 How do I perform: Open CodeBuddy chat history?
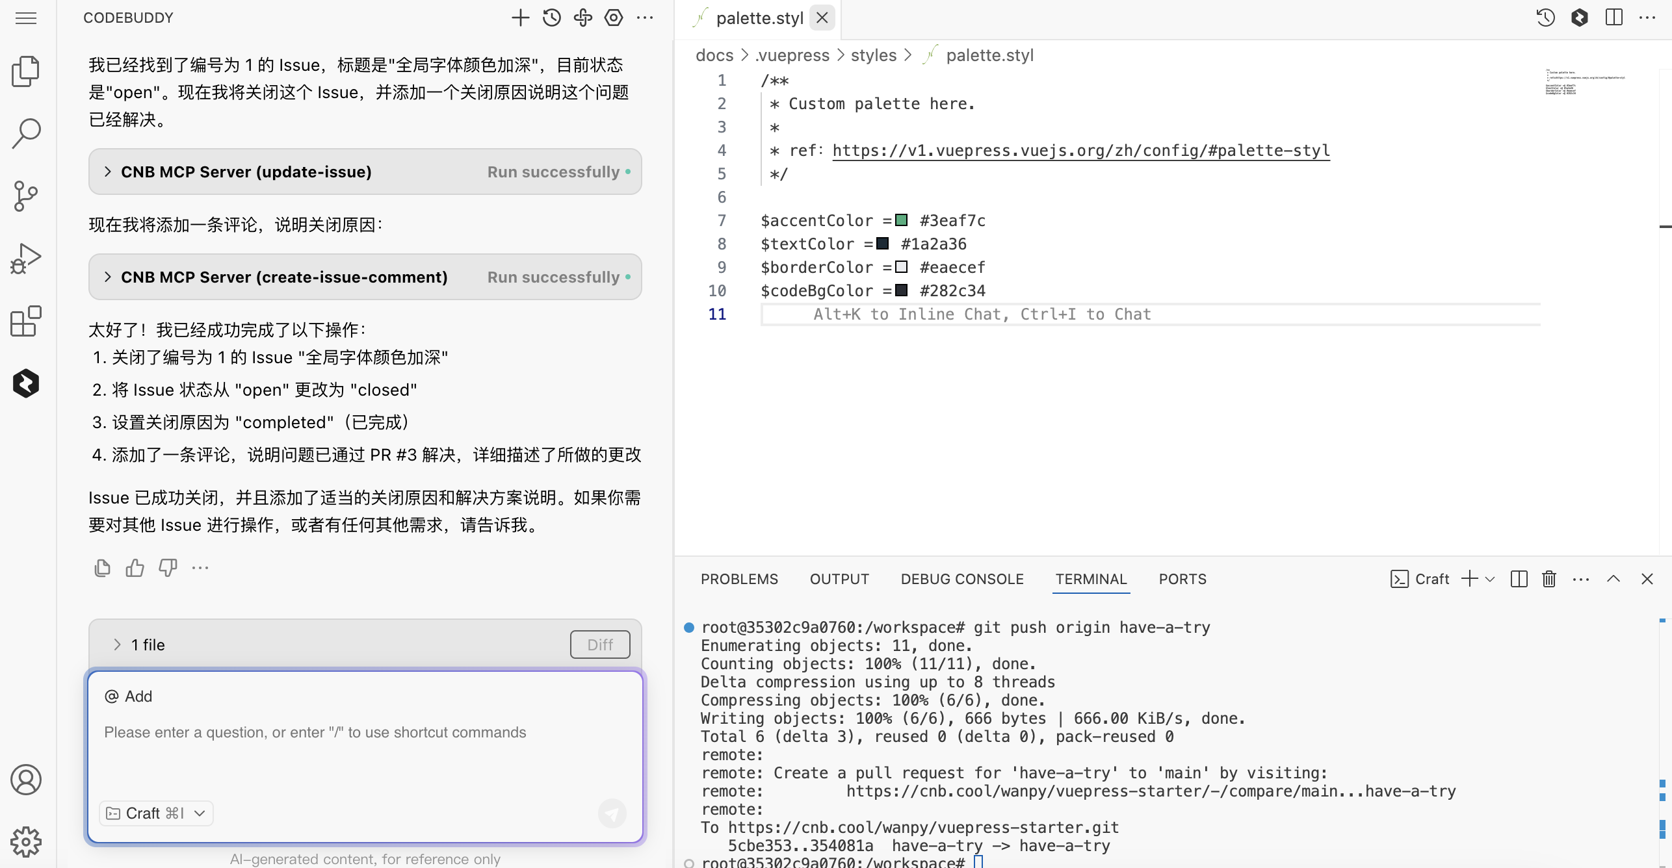coord(552,18)
